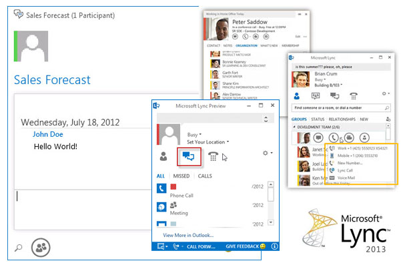
Task: Send email to Peter Saddow from contact card
Action: pyautogui.click(x=266, y=37)
